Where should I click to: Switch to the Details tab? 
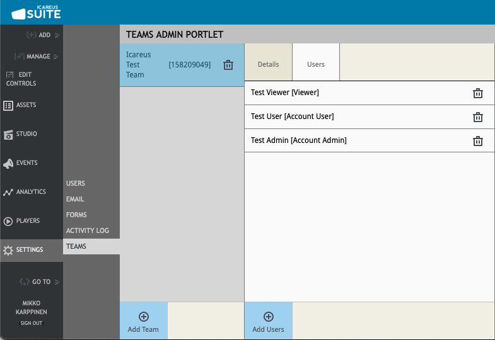click(x=268, y=64)
